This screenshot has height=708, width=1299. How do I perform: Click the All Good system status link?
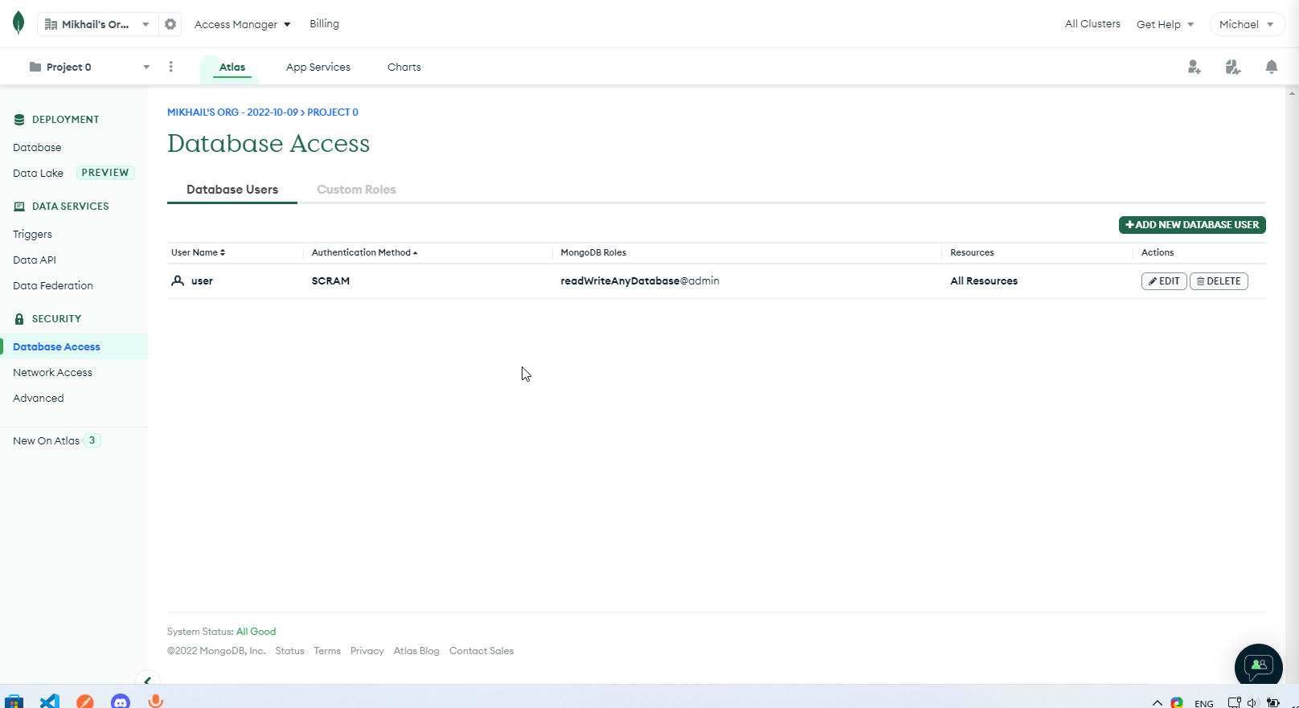tap(256, 632)
